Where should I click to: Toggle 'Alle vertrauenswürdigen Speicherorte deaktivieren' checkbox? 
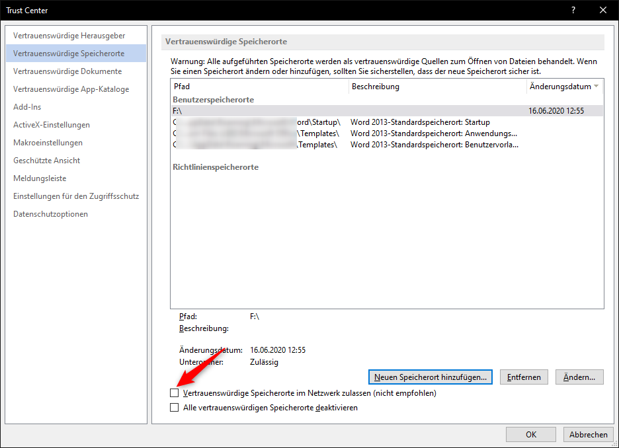click(175, 408)
